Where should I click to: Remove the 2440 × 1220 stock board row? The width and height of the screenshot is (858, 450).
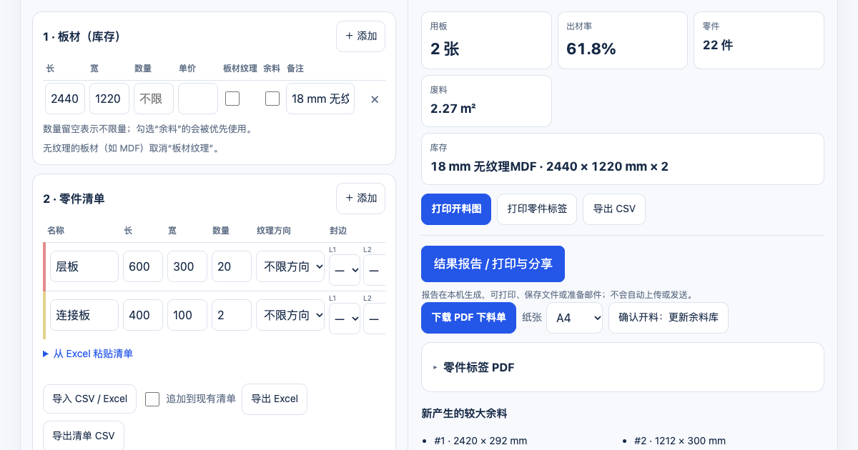point(375,99)
